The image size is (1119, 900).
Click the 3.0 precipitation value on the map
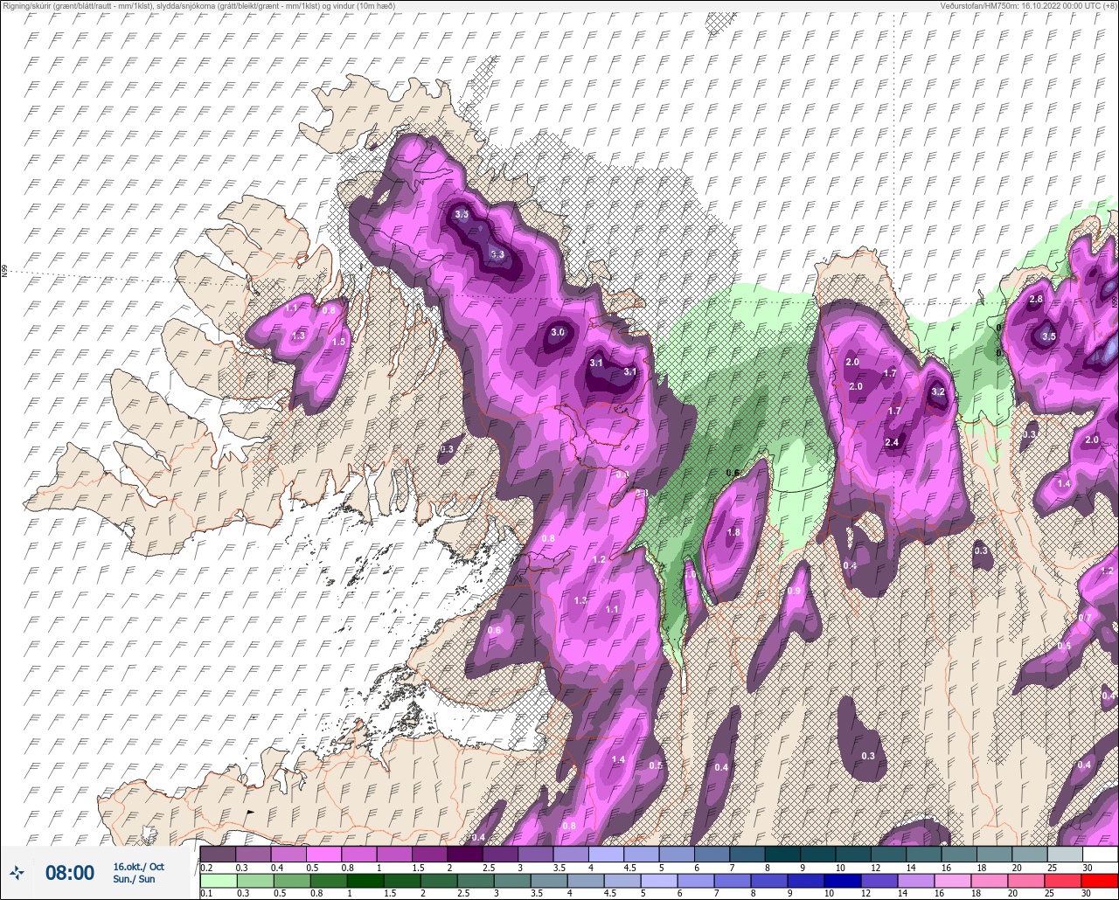click(x=557, y=333)
